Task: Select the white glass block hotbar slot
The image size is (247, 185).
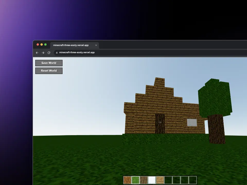Action: point(152,180)
